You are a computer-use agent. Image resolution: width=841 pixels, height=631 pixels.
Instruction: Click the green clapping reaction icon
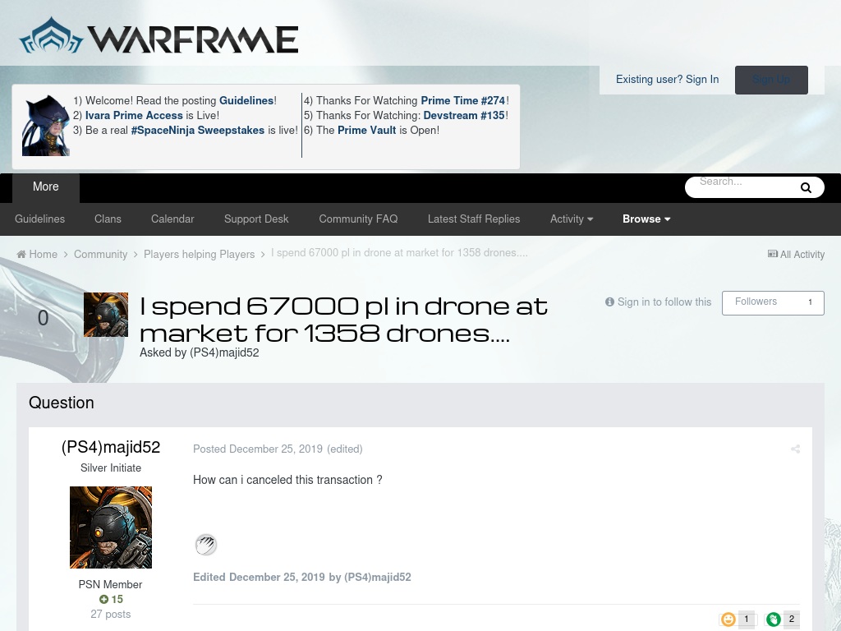point(774,619)
